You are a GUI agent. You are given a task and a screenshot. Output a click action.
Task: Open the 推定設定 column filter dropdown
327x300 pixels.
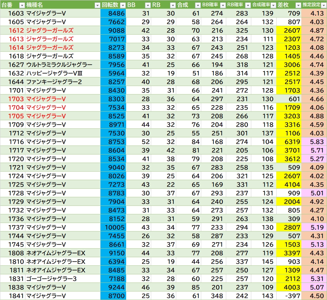[x=324, y=5]
